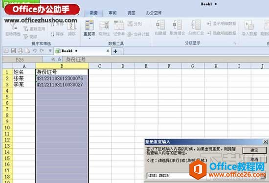The width and height of the screenshot is (269, 183).
Task: Click the 记录单 icon
Action: [119, 25]
